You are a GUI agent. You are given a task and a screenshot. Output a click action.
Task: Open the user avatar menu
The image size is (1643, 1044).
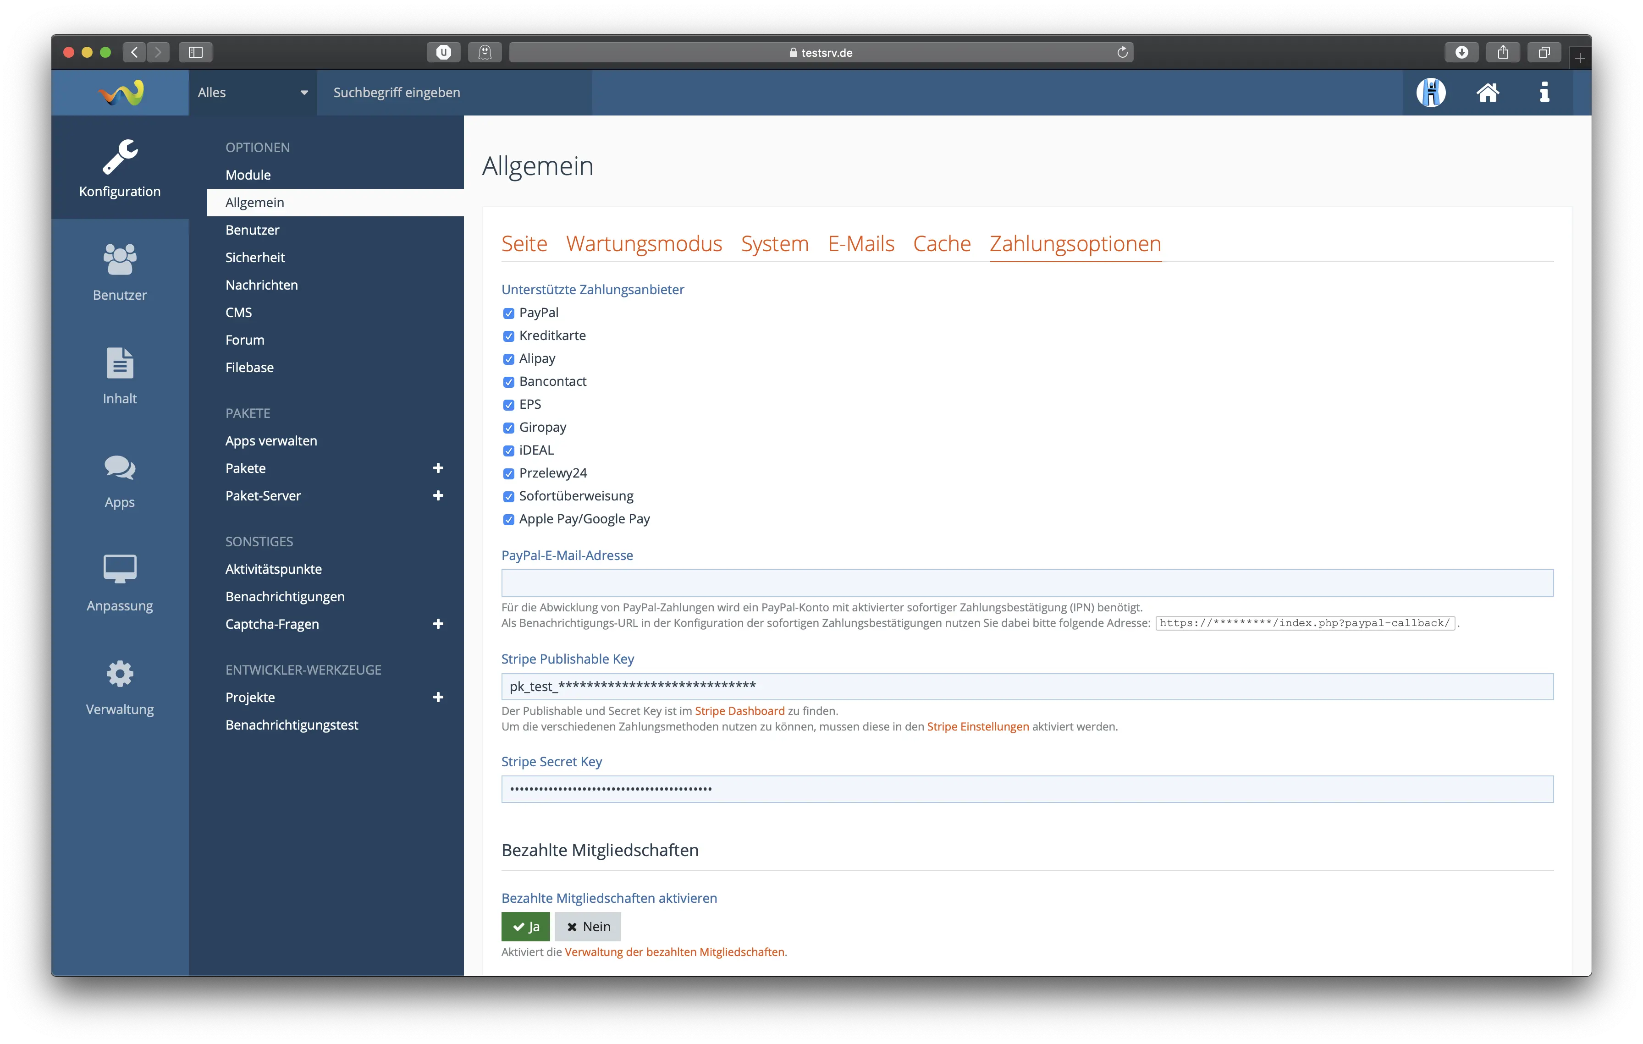[x=1430, y=92]
